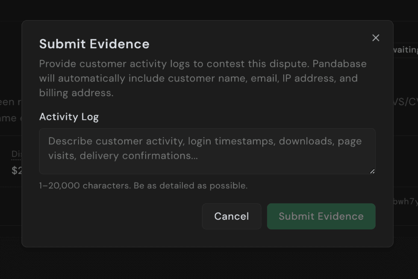This screenshot has height=279, width=418.
Task: Click the "Activity Log" field label
Action: pos(69,117)
